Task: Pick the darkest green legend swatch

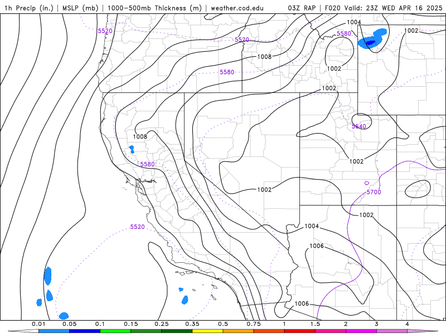Action: coord(177,331)
